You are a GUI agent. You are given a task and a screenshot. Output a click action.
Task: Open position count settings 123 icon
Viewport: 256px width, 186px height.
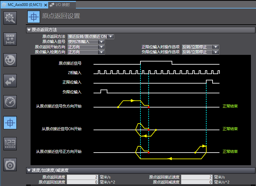(x=10, y=143)
